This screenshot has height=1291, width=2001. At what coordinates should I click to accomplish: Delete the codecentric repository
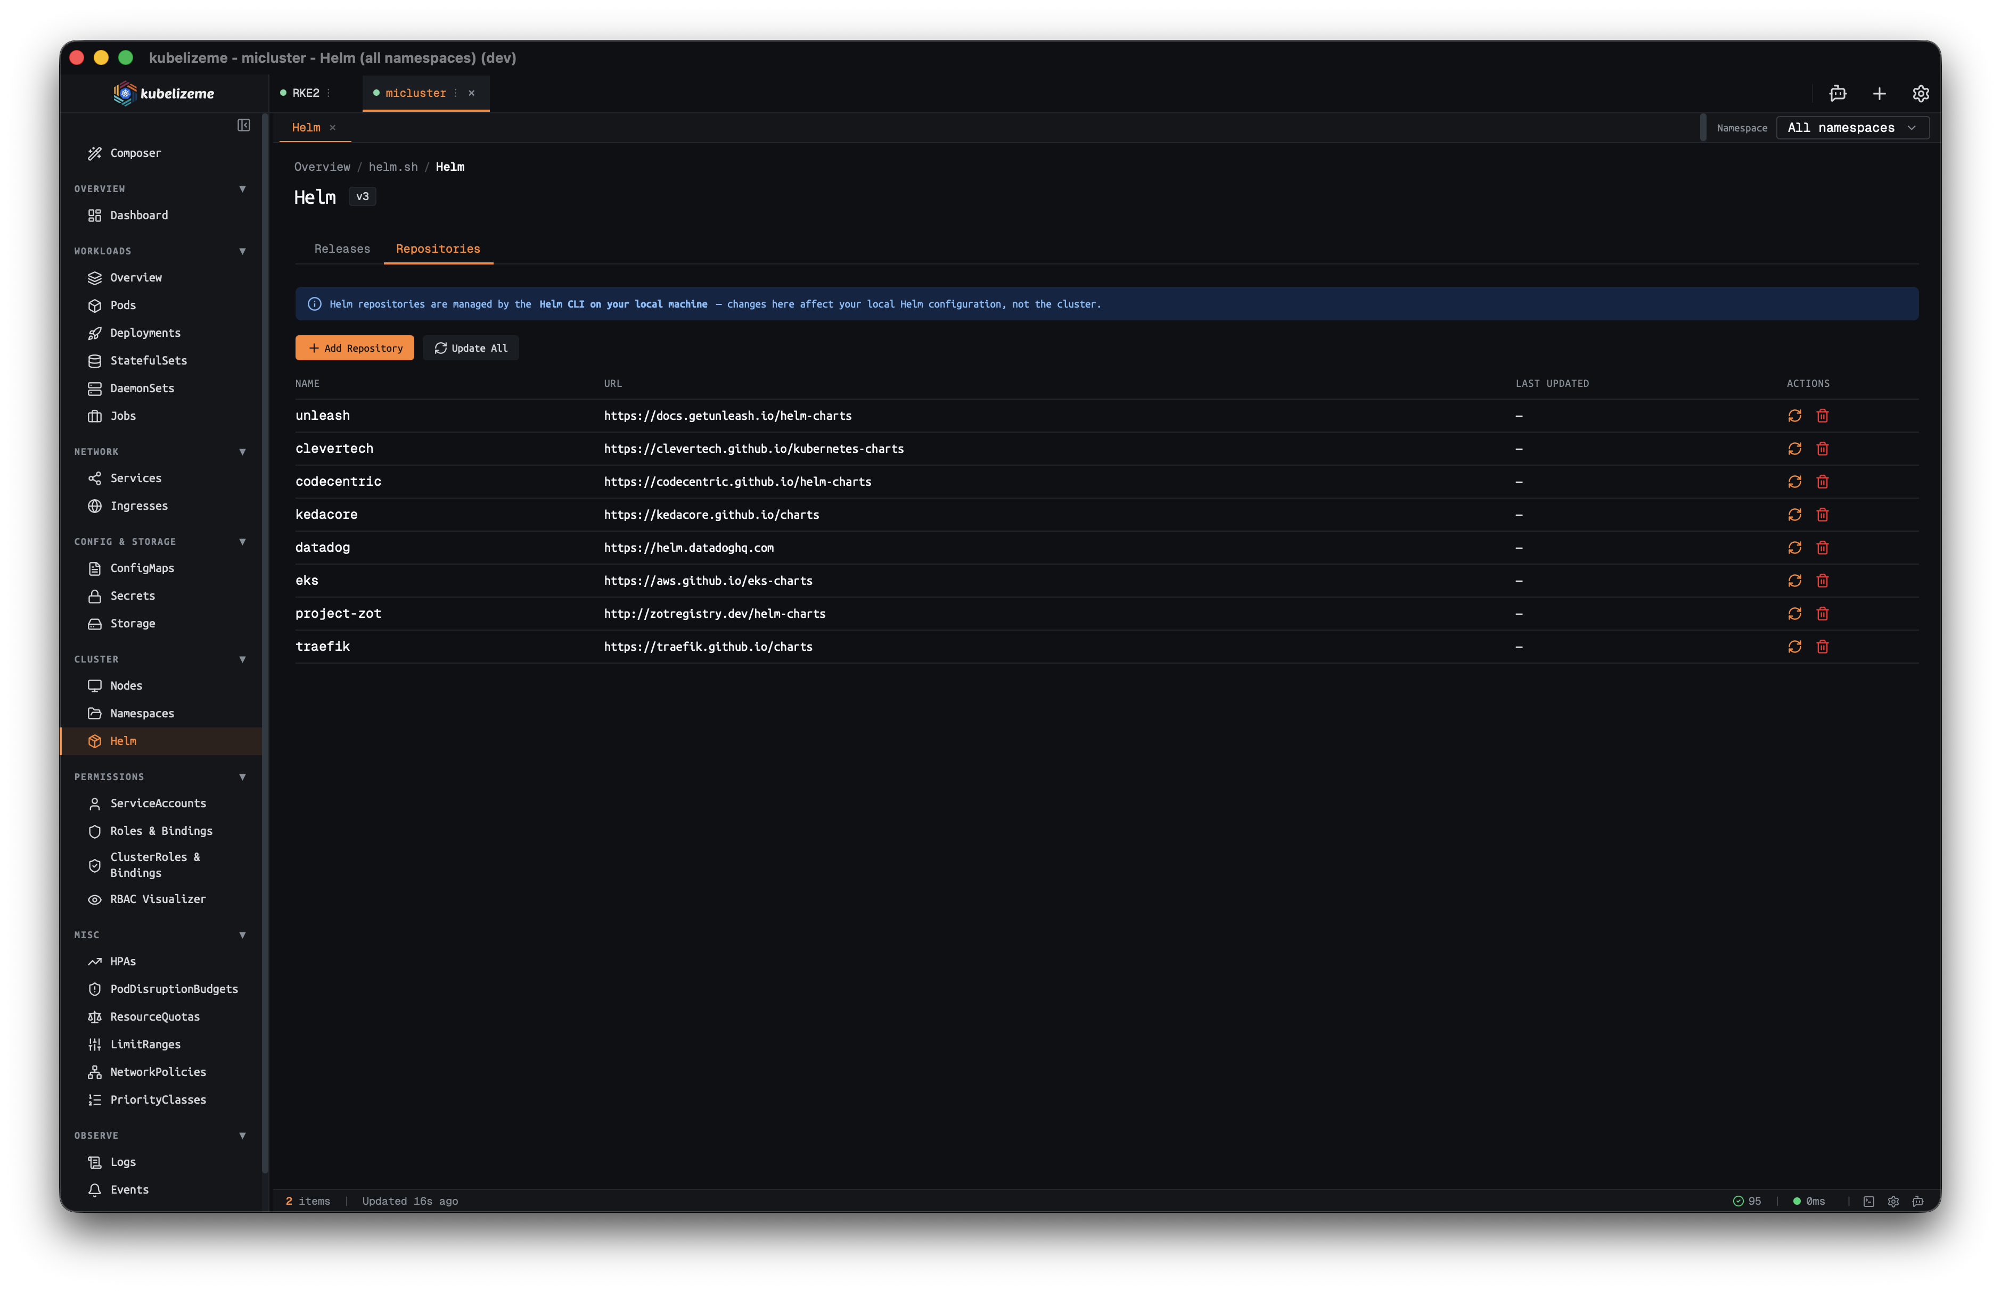tap(1822, 481)
